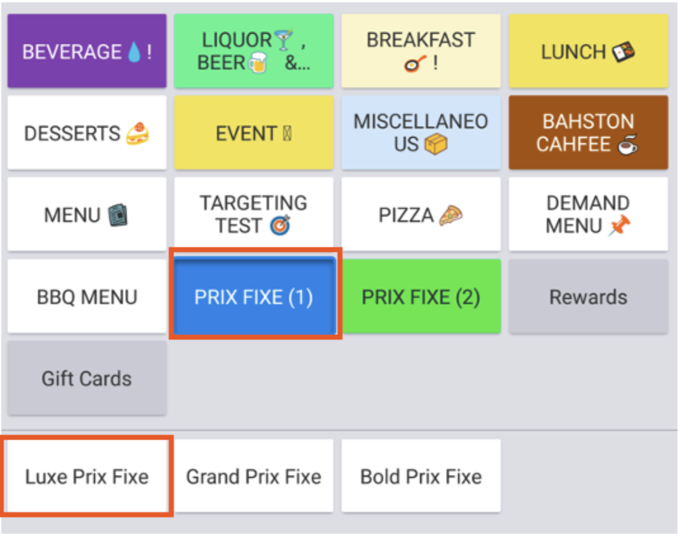Screen dimensions: 680x534
Task: Select the LUNCH category tile
Action: tap(588, 51)
